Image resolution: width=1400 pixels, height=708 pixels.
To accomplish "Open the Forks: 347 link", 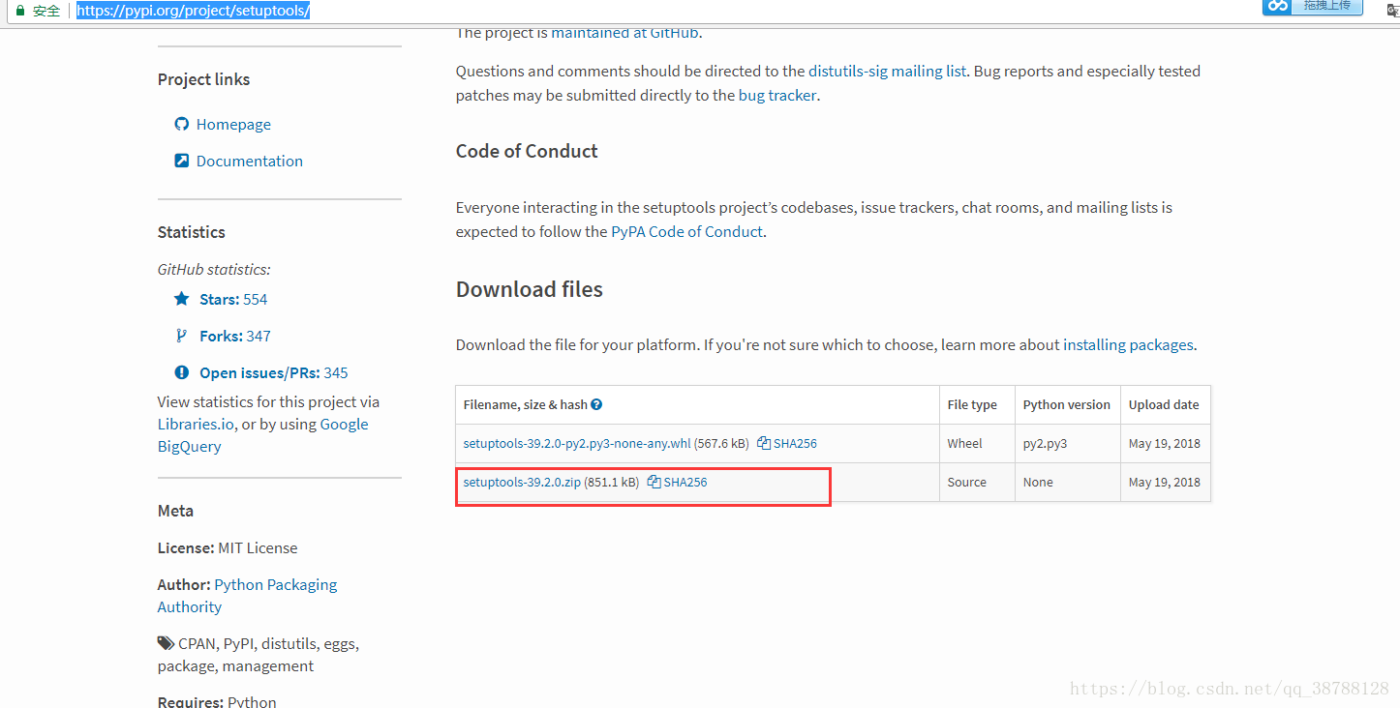I will (x=235, y=336).
